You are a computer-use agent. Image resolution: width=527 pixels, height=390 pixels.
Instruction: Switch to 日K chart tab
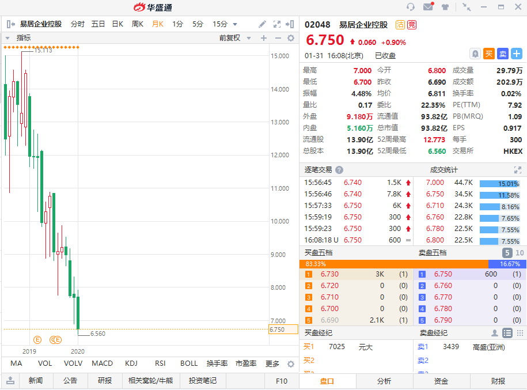coord(117,24)
